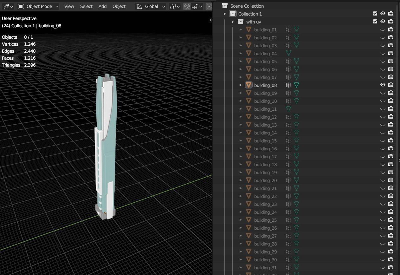Image resolution: width=400 pixels, height=275 pixels.
Task: Hide Collection 1 in viewport
Action: (383, 14)
